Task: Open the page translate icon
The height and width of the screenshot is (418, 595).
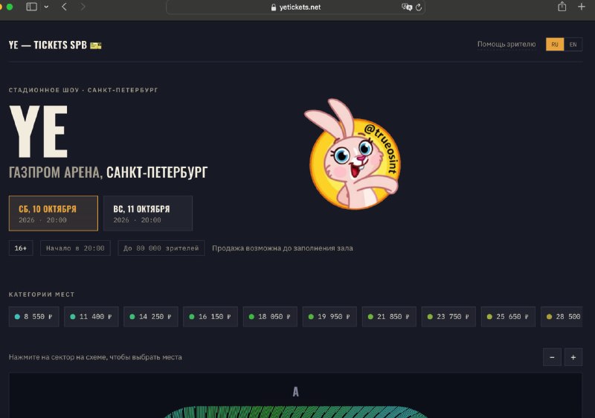Action: pyautogui.click(x=407, y=7)
